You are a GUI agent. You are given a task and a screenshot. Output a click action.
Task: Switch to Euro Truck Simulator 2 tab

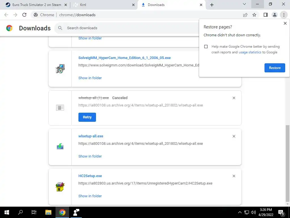(x=37, y=5)
